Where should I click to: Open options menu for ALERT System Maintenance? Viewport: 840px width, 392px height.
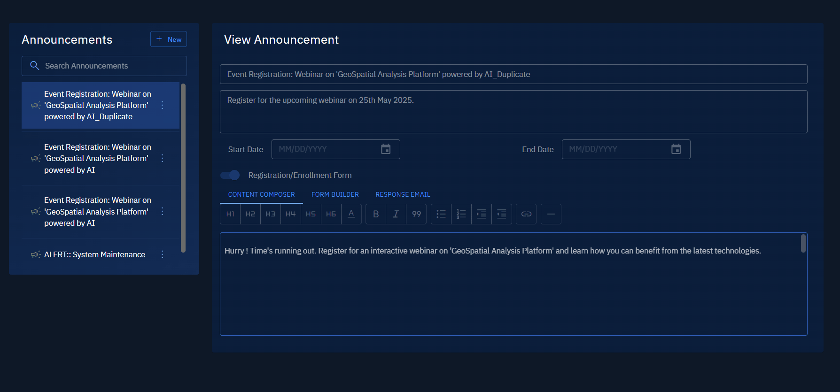pyautogui.click(x=163, y=254)
